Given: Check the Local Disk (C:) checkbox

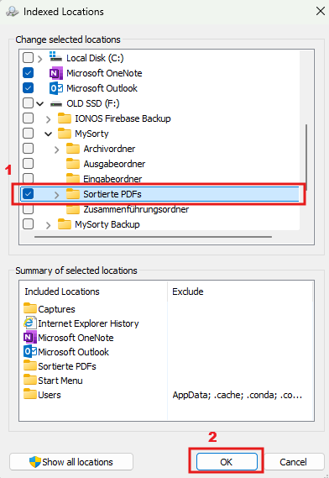Looking at the screenshot, I should [x=28, y=58].
